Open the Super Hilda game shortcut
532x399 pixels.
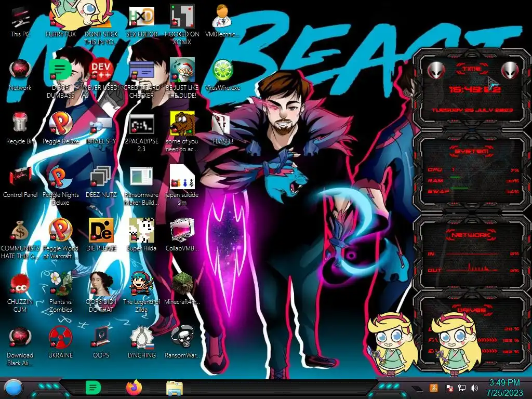pos(141,235)
